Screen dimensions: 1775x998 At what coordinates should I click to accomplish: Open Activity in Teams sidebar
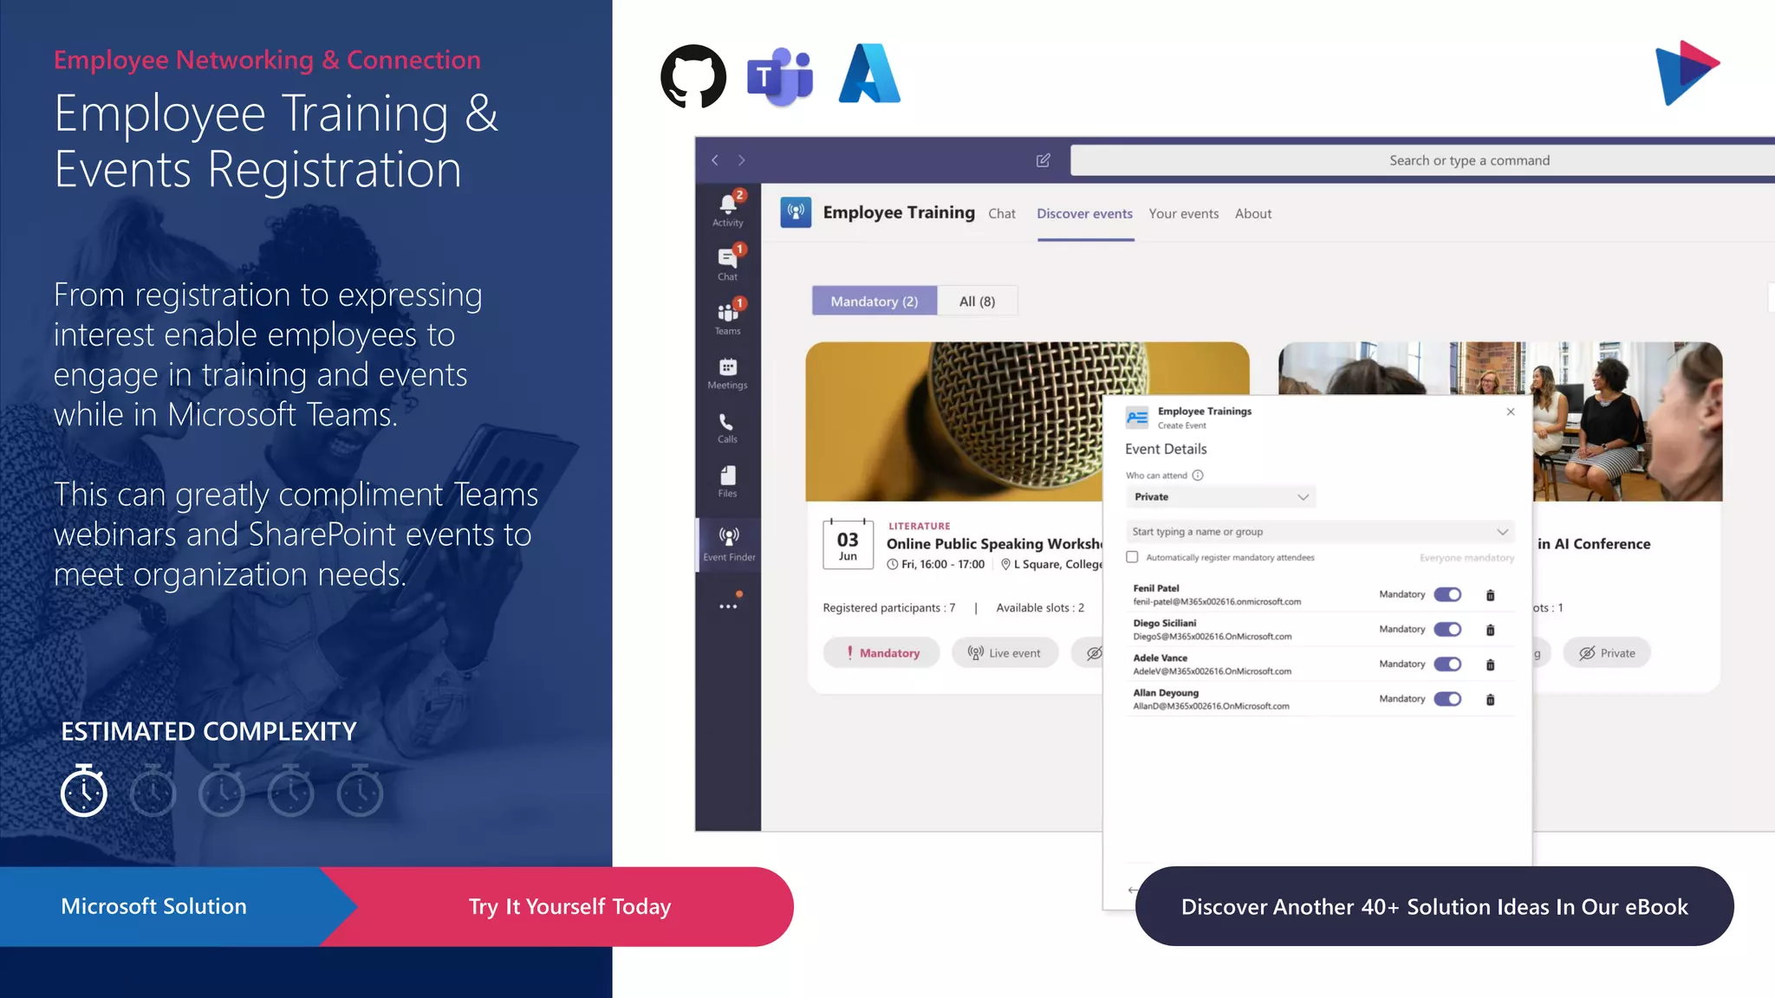coord(728,209)
